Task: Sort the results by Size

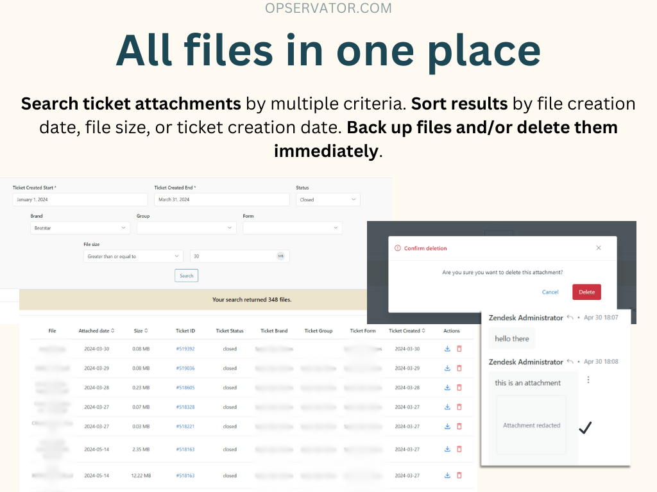Action: [x=141, y=331]
